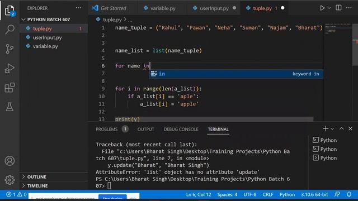Place cursor on line 4 name_list code
Viewport: 358px width, 201px height.
158,51
